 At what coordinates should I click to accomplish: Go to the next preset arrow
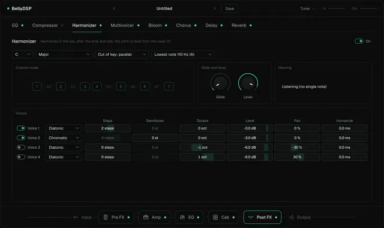(x=215, y=8)
